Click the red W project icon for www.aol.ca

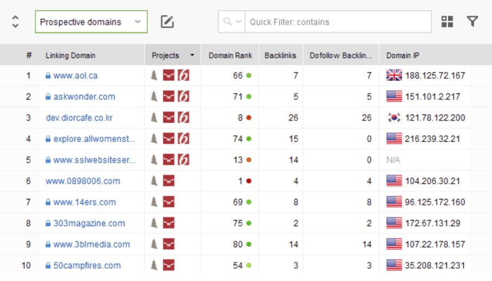tap(168, 75)
